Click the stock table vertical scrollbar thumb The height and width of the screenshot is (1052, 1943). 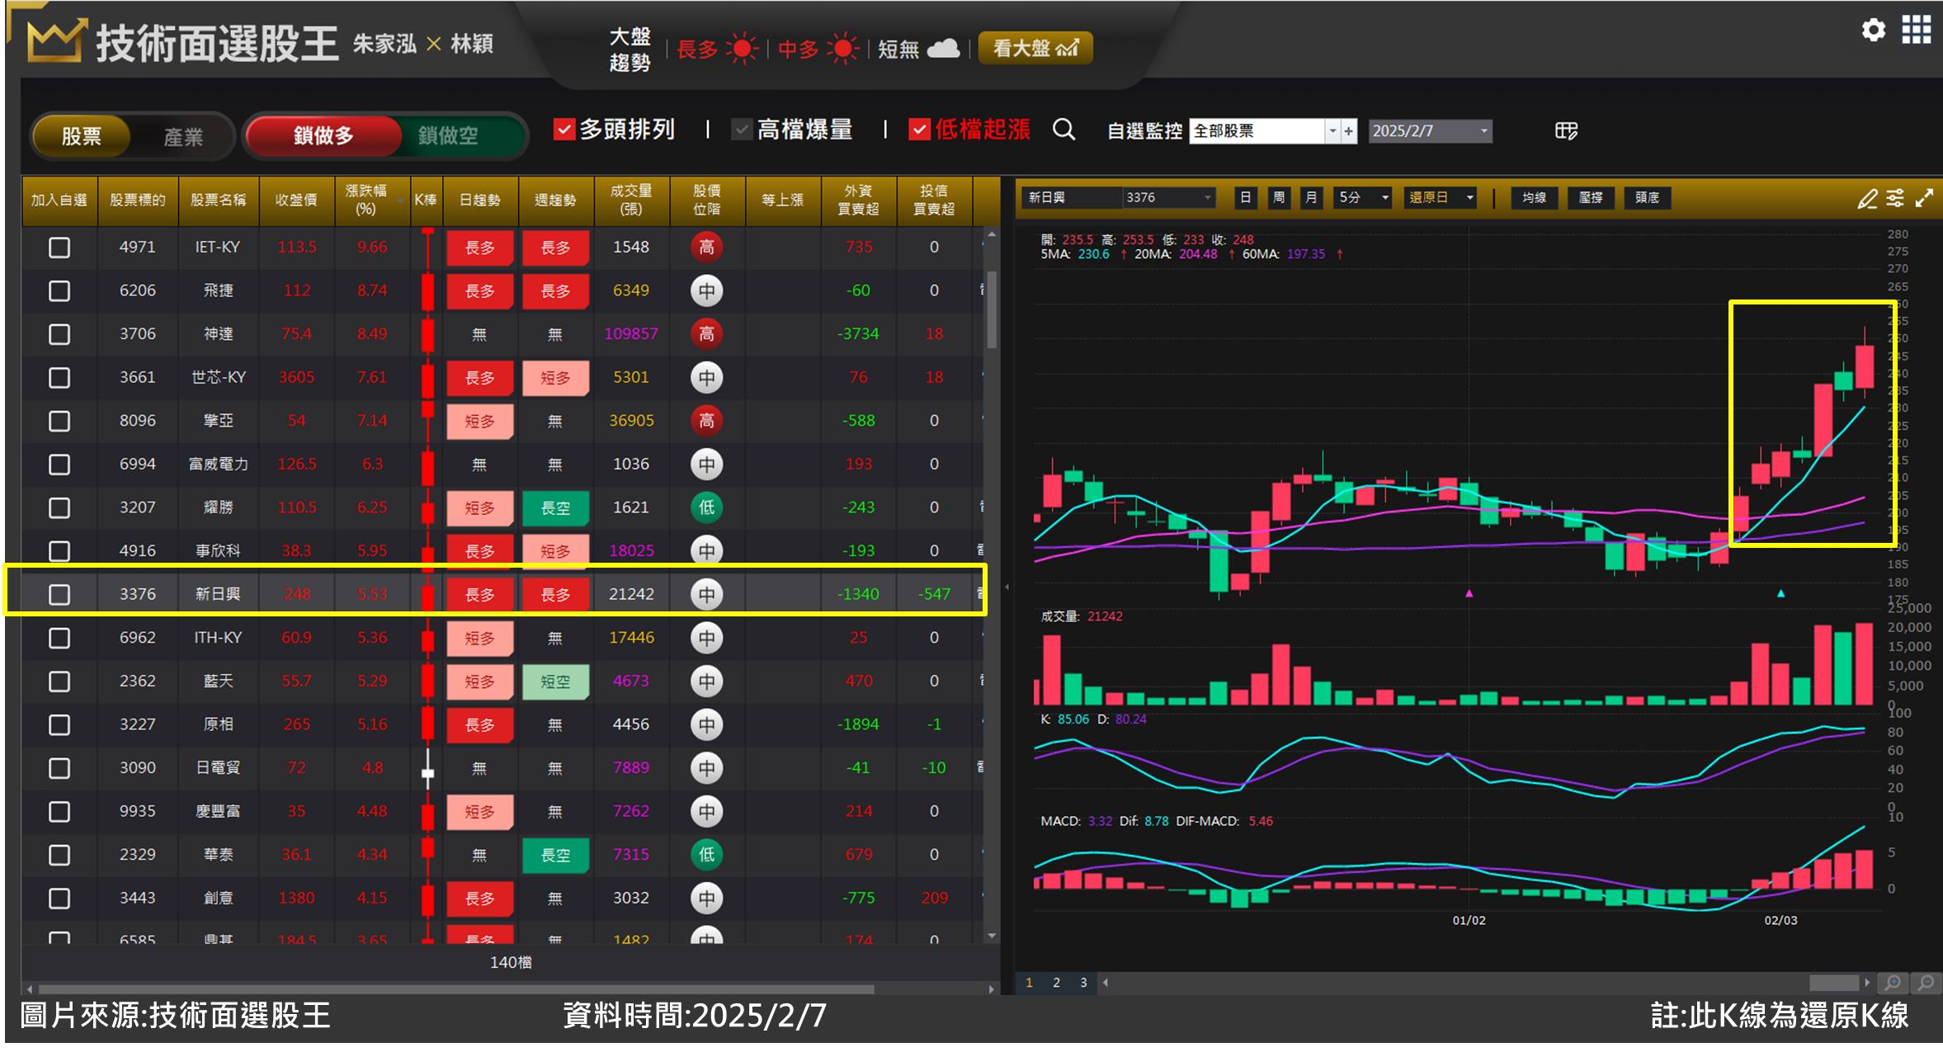pos(992,309)
